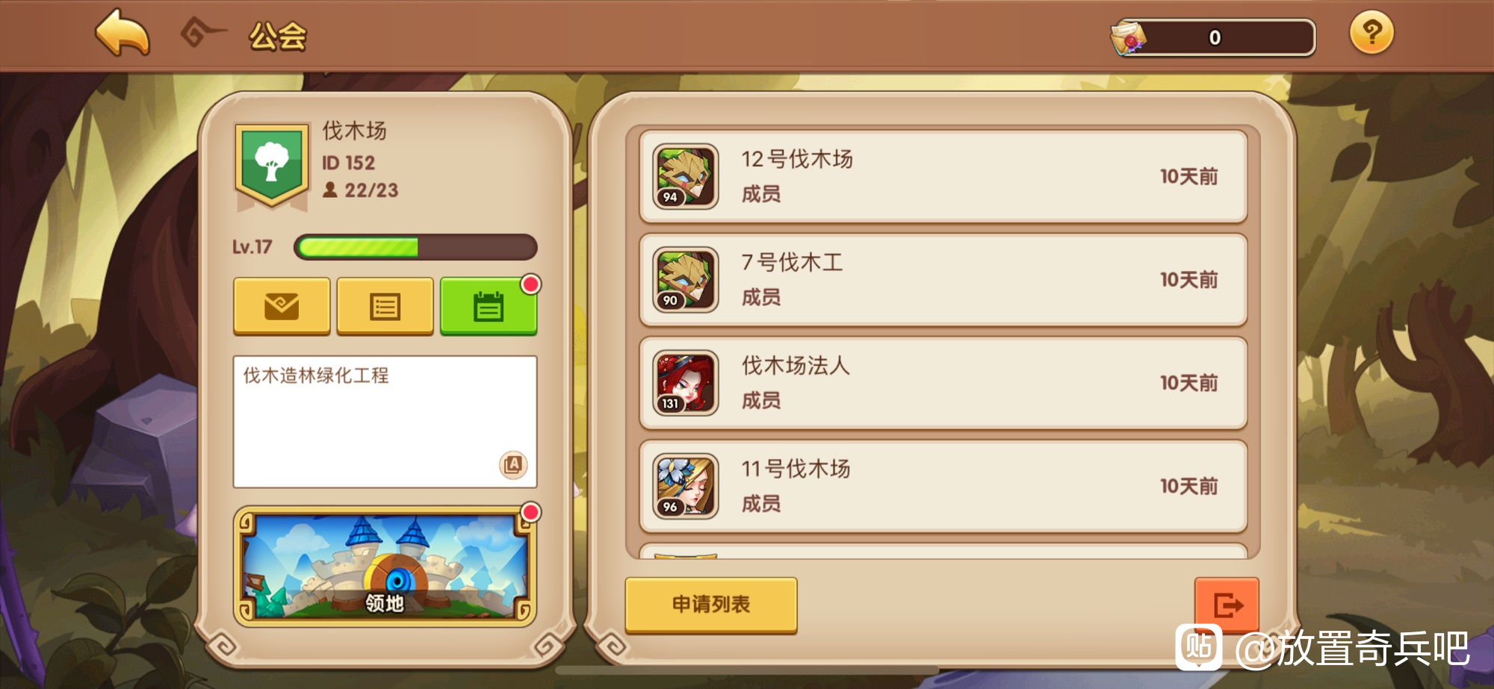The height and width of the screenshot is (689, 1494).
Task: Open the help question mark icon
Action: point(1371,33)
